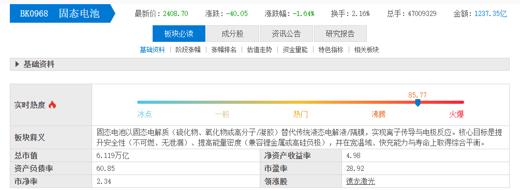Open 相关板块 sub-navigation link
The width and height of the screenshot is (520, 190).
click(x=366, y=50)
